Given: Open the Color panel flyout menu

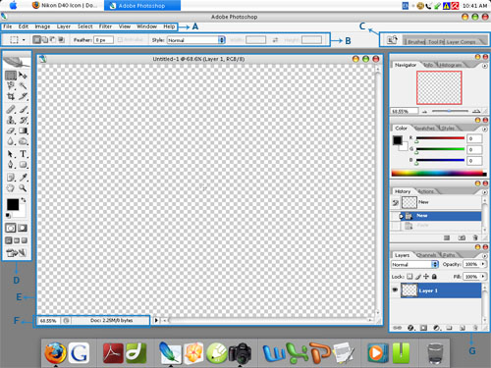Looking at the screenshot, I should pos(485,129).
